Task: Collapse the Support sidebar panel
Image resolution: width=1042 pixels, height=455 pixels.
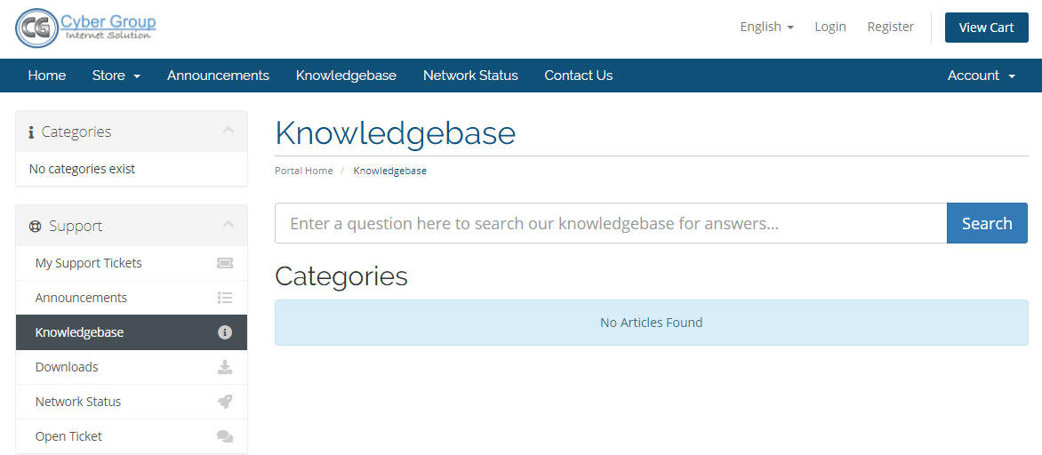Action: click(228, 225)
